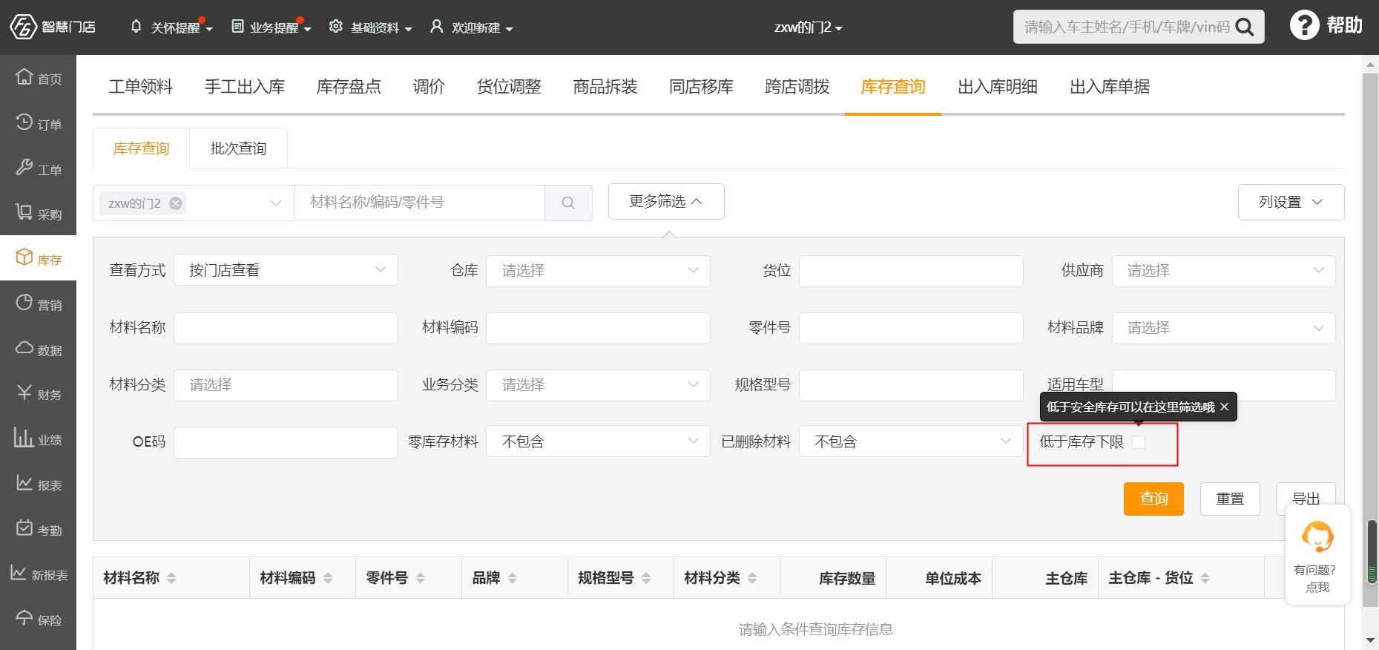Sort by 规格型号 column arrows
The height and width of the screenshot is (650, 1379).
646,578
